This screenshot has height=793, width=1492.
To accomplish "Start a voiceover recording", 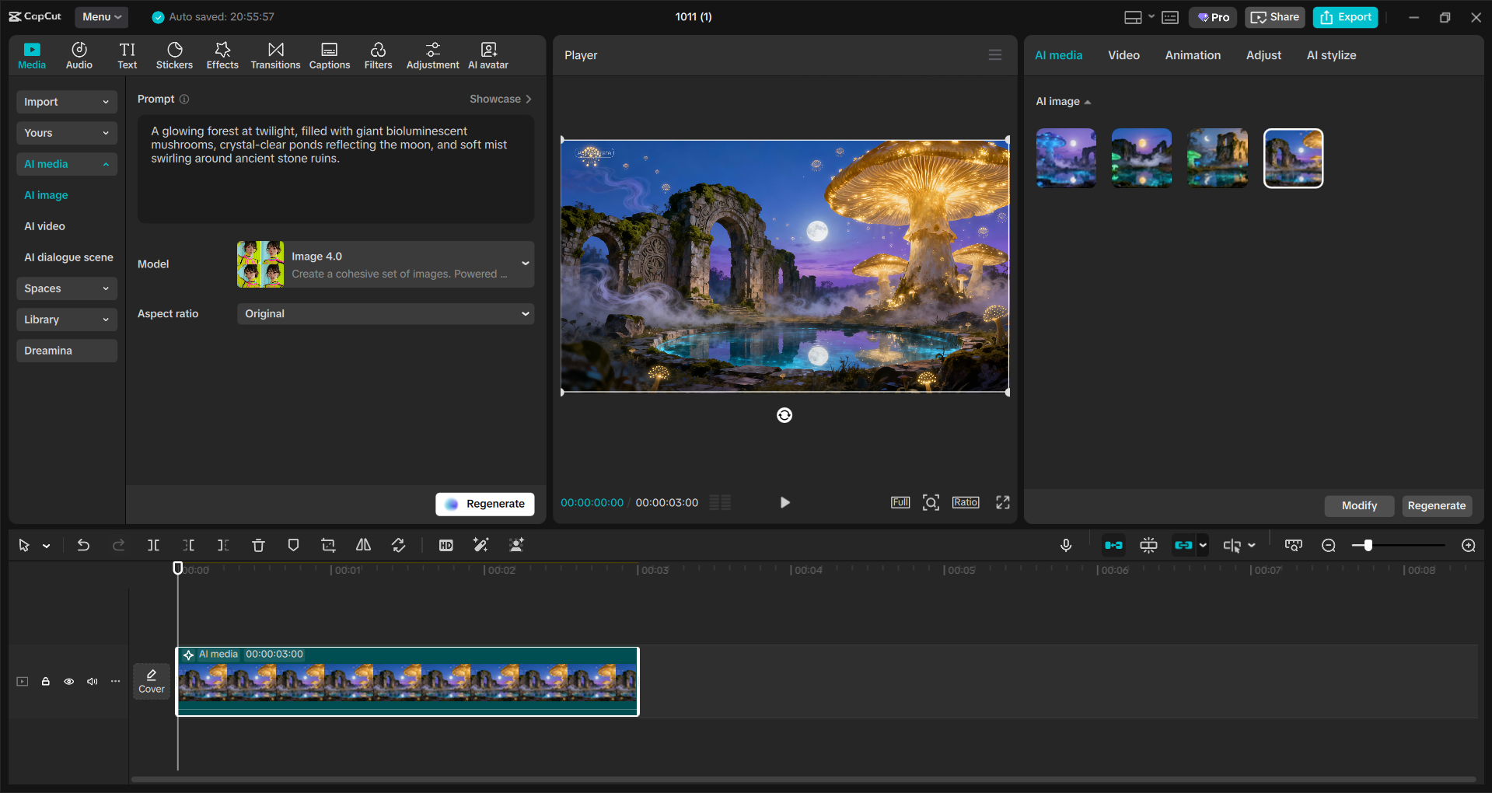I will (1065, 545).
